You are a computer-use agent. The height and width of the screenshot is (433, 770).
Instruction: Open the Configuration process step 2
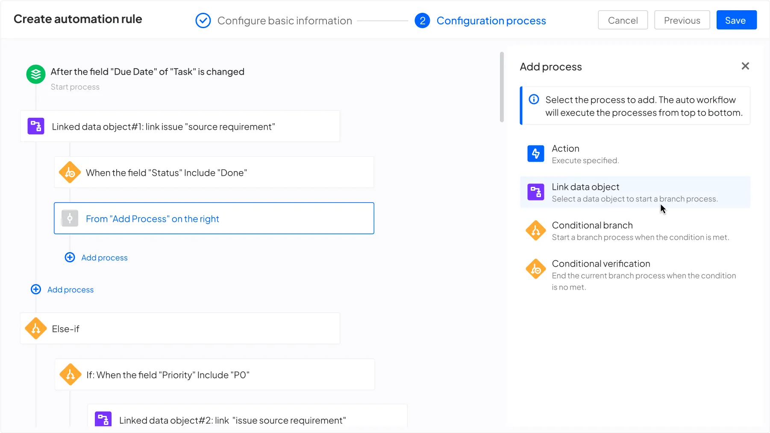[491, 20]
